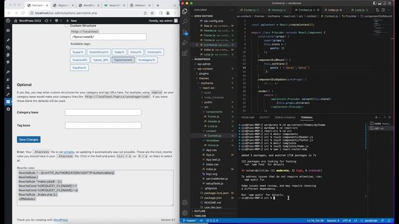This screenshot has width=399, height=224.
Task: Expand the node_modules folder
Action: [x=214, y=98]
